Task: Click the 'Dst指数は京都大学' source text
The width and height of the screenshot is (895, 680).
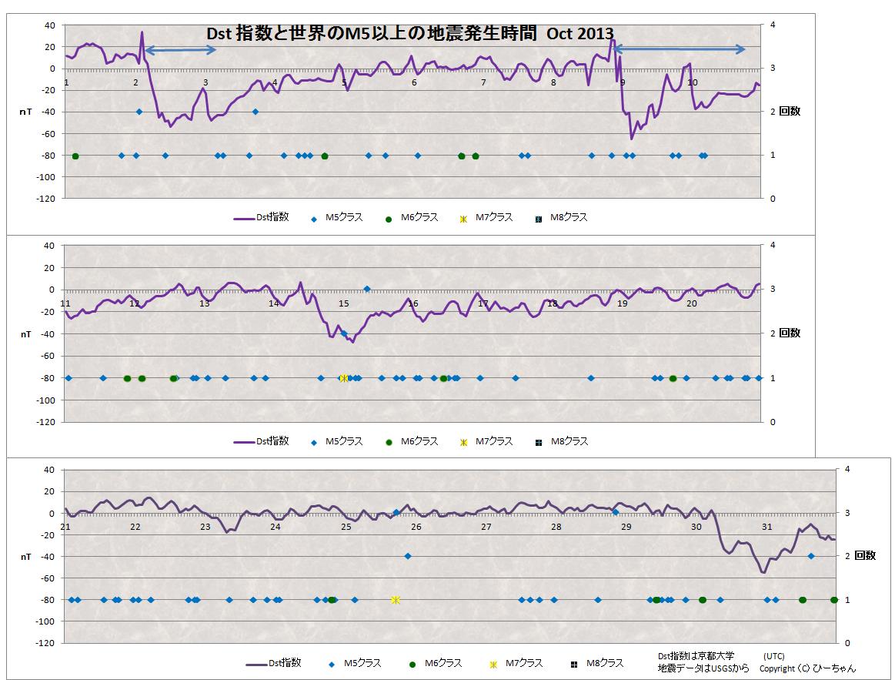Action: tap(696, 656)
